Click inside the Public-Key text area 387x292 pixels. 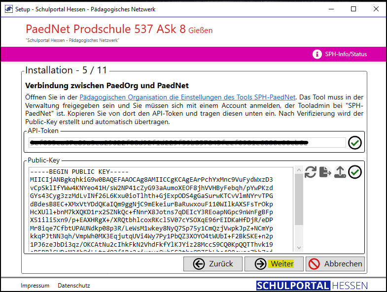pyautogui.click(x=161, y=209)
